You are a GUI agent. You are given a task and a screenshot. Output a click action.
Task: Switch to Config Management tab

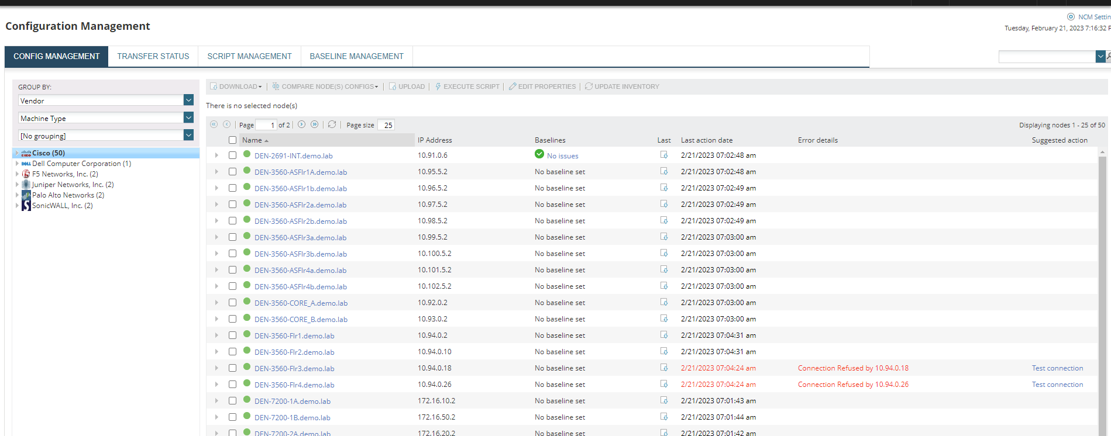[x=57, y=56]
